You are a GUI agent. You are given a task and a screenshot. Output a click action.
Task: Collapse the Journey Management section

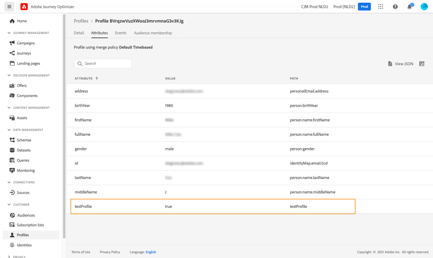point(9,33)
